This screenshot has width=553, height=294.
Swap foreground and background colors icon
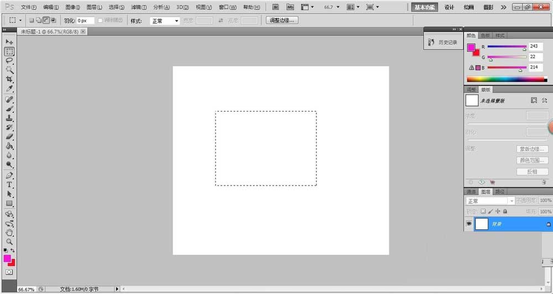point(13,250)
